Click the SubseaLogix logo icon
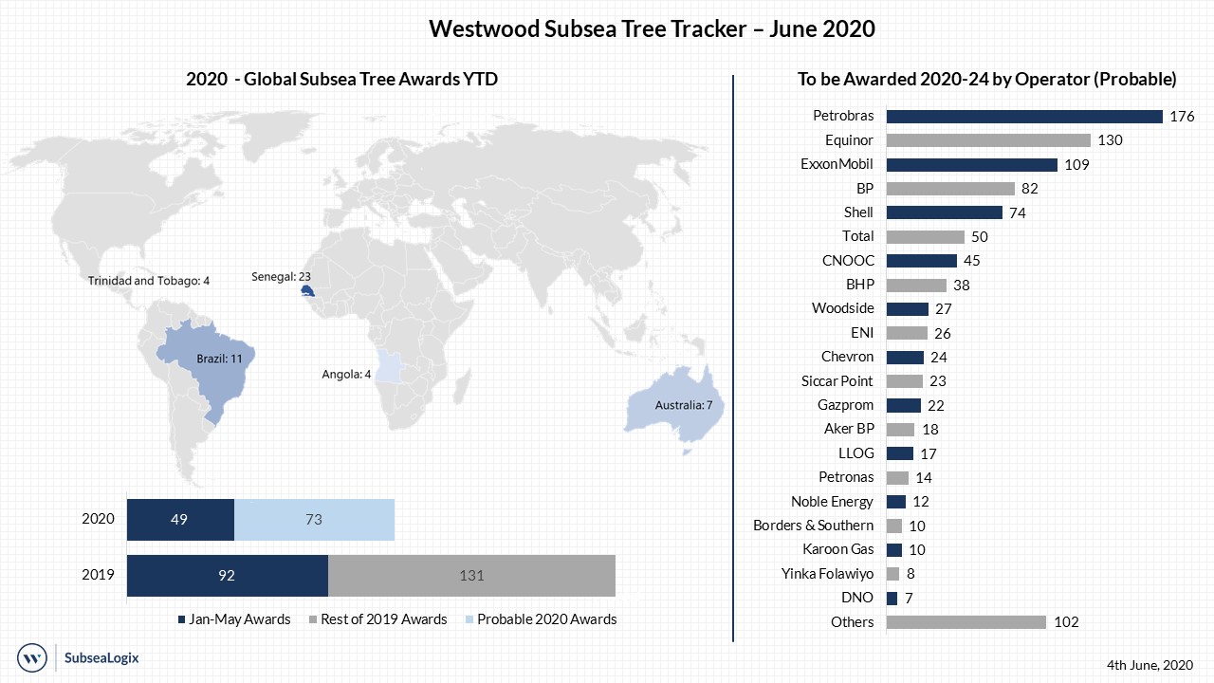The image size is (1214, 683). click(33, 656)
